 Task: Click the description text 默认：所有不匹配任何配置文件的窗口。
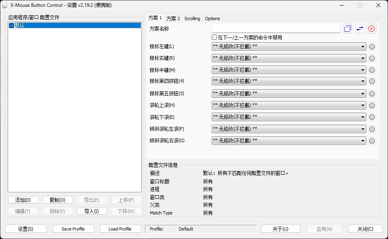(x=246, y=173)
